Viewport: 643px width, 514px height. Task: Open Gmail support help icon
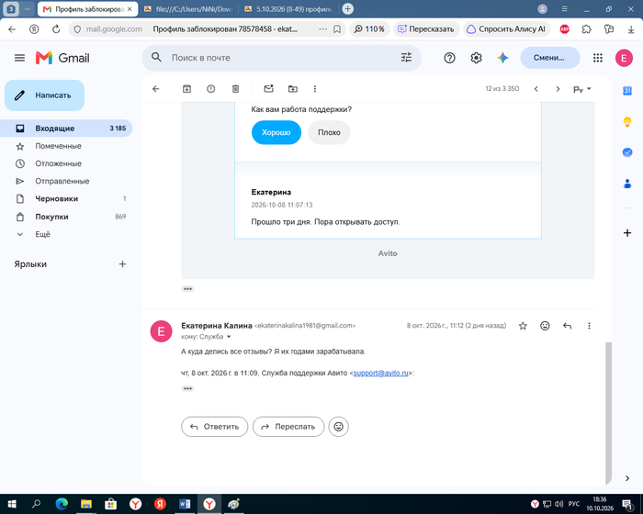[449, 58]
